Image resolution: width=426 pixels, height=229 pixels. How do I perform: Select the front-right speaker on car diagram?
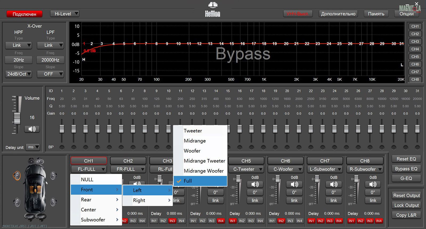pyautogui.click(x=54, y=175)
